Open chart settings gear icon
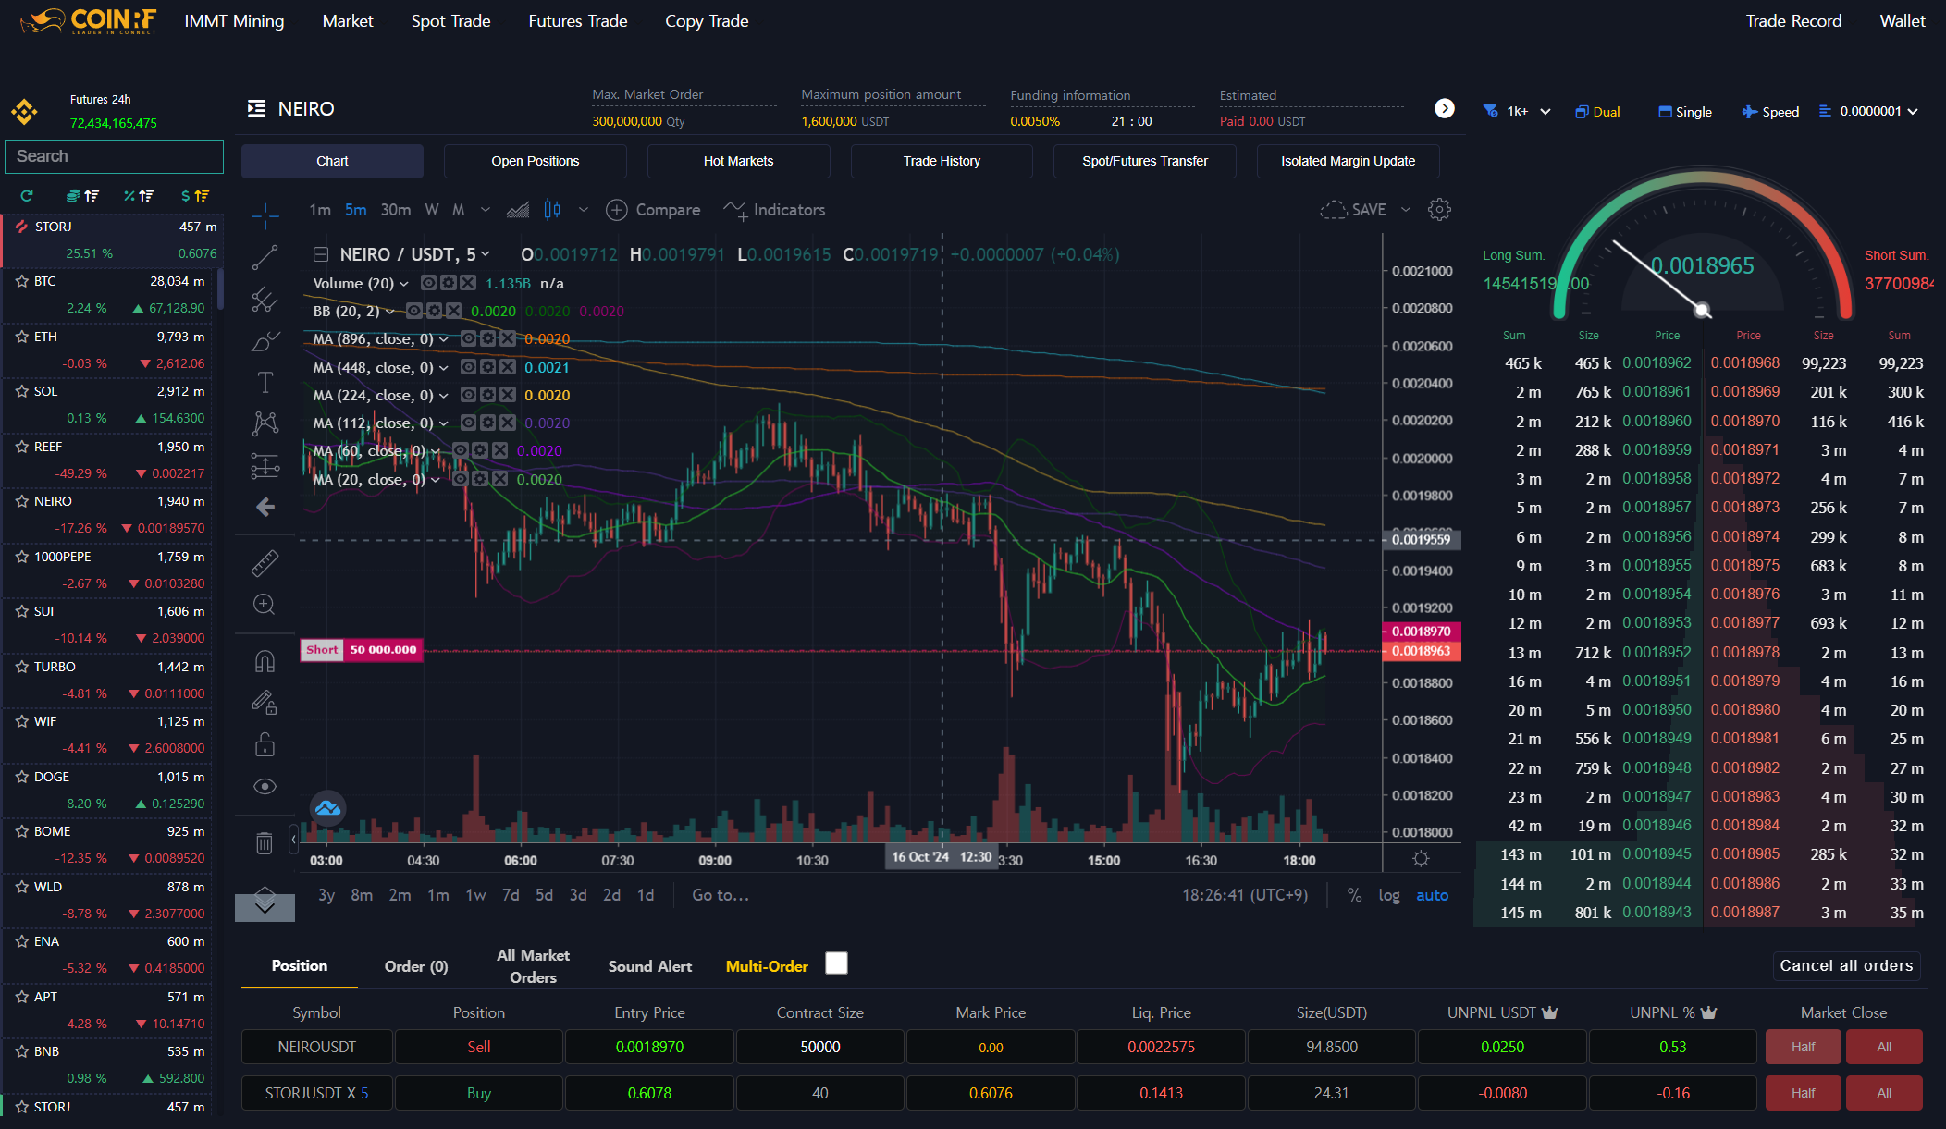The width and height of the screenshot is (1946, 1129). tap(1439, 210)
